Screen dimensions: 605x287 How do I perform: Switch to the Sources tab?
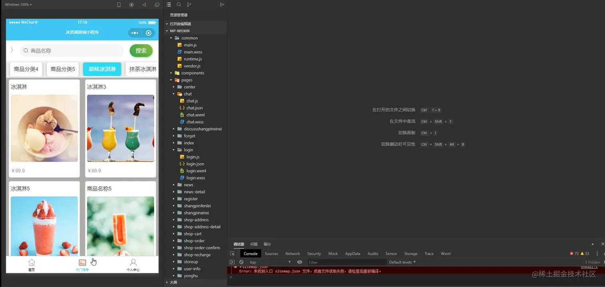[271, 253]
